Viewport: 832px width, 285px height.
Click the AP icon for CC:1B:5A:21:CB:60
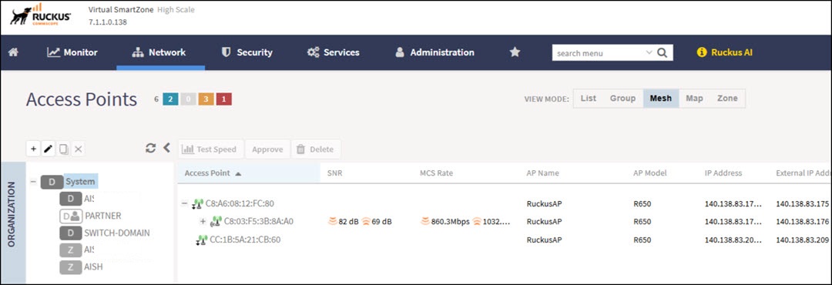coord(201,240)
